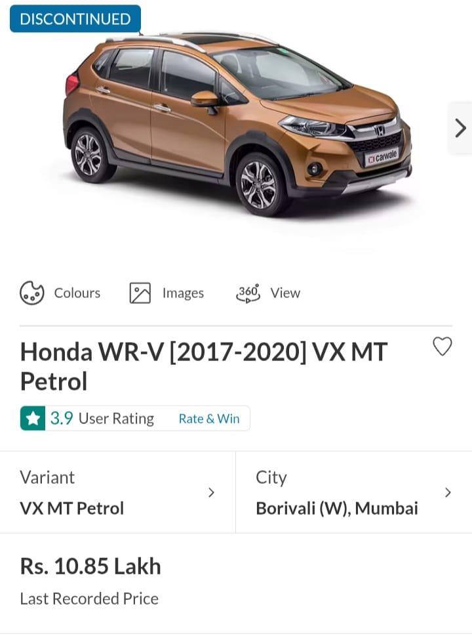The height and width of the screenshot is (640, 472).
Task: Click the Honda WR-V VX MT title
Action: click(204, 366)
